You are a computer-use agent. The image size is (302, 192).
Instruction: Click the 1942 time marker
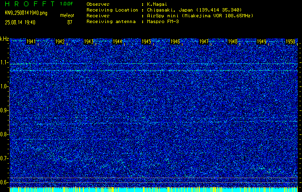point(60,42)
